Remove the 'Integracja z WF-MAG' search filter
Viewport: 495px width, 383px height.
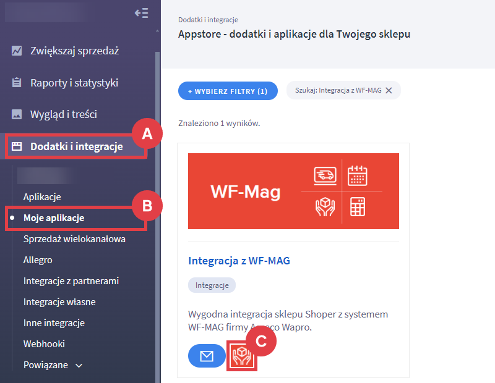click(389, 90)
